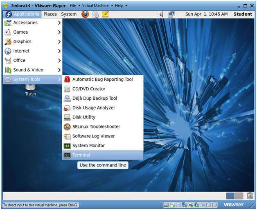This screenshot has height=210, width=257.
Task: Switch to the second gray workspace
Action: [x=239, y=196]
